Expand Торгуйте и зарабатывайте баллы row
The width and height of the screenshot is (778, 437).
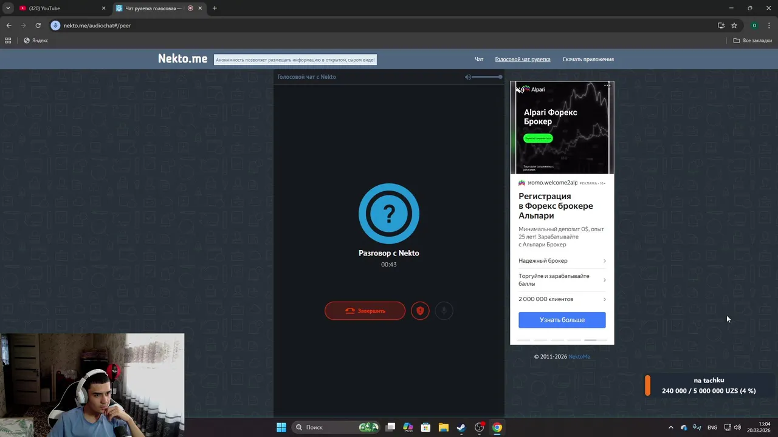coord(562,280)
